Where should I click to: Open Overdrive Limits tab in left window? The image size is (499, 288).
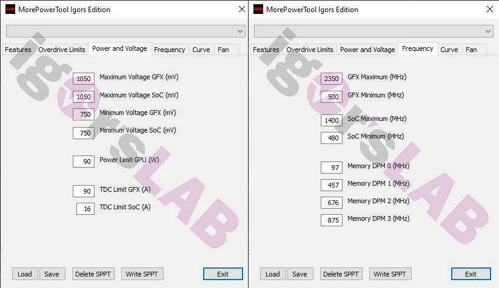62,50
